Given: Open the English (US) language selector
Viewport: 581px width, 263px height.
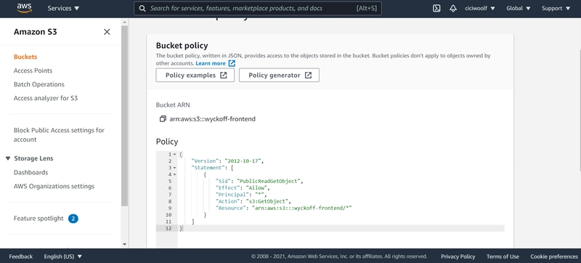Looking at the screenshot, I should [62, 256].
